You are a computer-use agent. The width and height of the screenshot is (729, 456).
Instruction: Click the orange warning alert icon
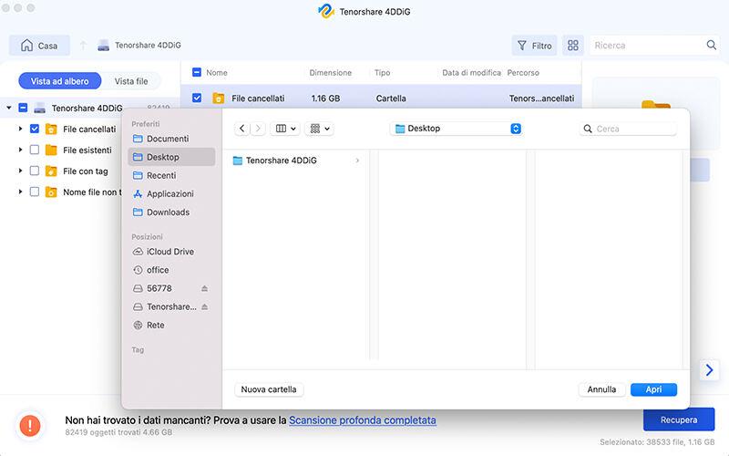(30, 425)
